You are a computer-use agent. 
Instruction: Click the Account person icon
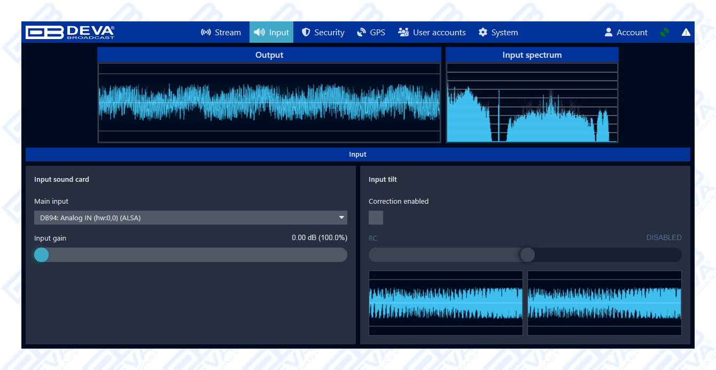(609, 32)
